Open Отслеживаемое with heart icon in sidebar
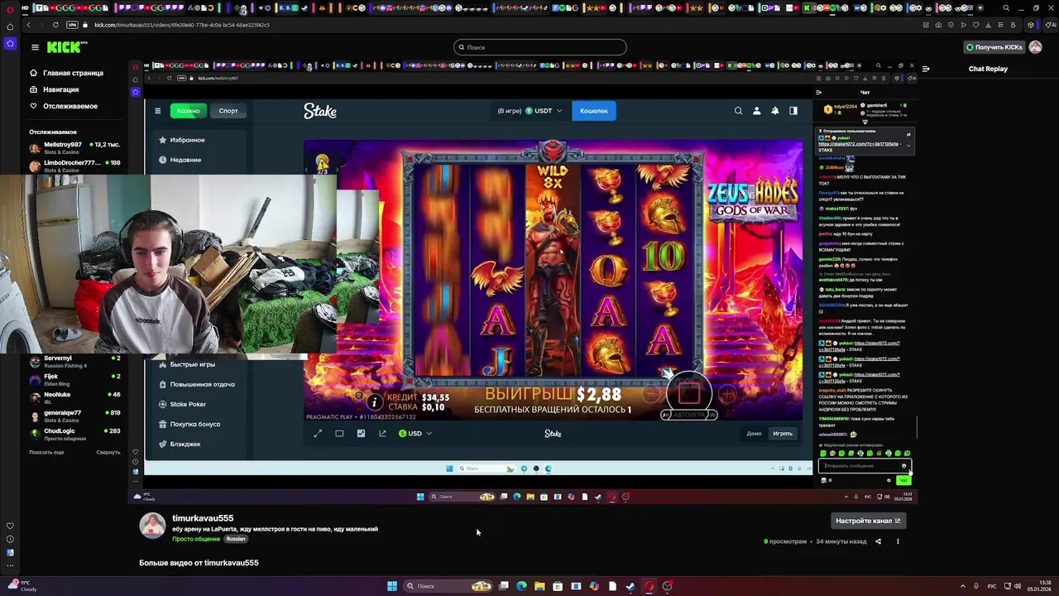 tap(64, 106)
